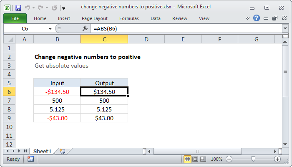Select cell B9 containing -$43.00
Screen dimensions: 292x167
(x=57, y=118)
